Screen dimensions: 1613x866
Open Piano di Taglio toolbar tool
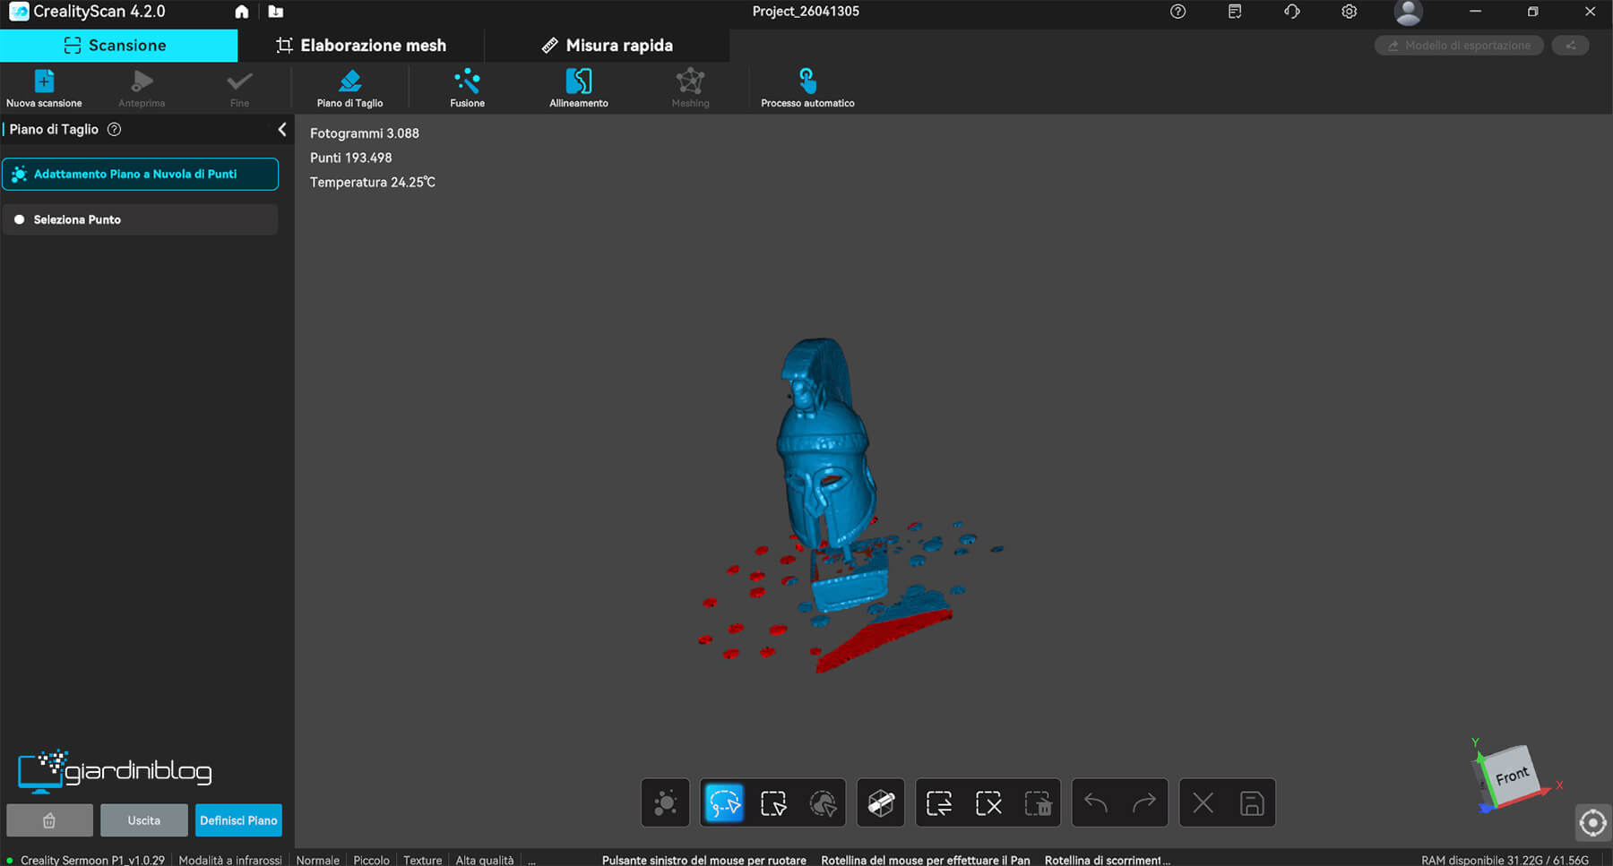pos(349,89)
